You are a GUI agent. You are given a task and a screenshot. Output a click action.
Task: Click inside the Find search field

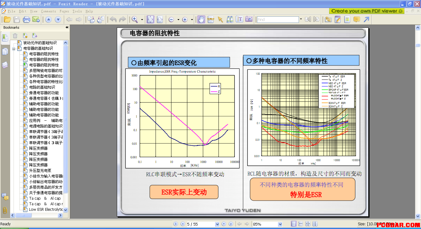point(278,19)
